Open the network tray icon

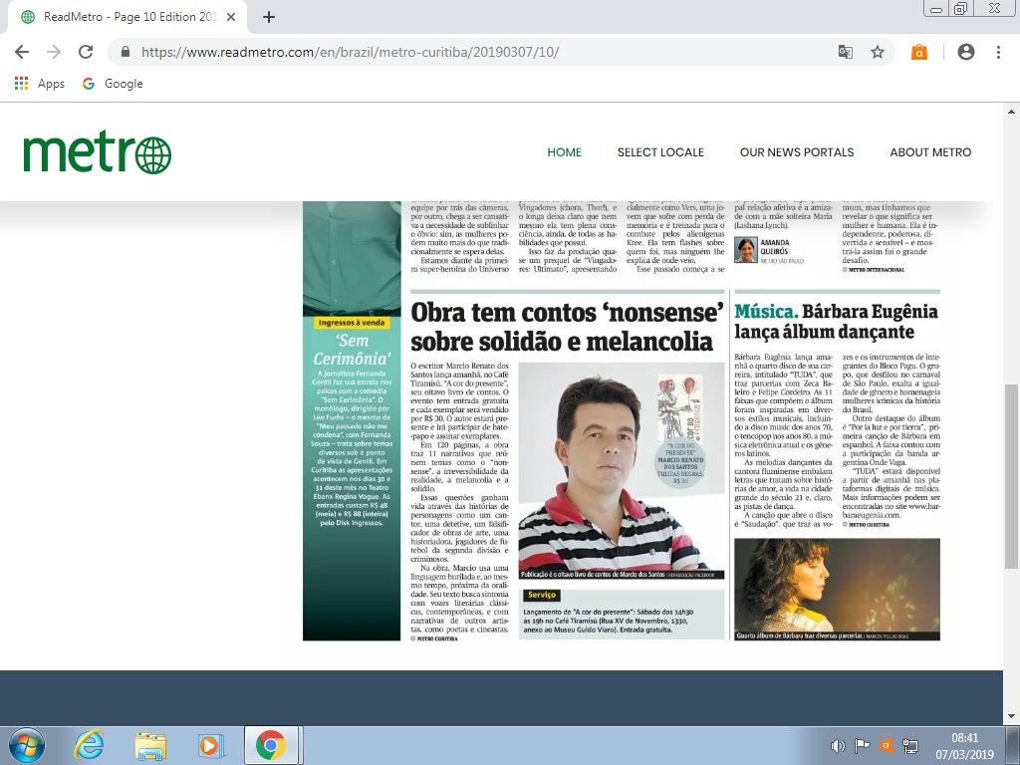[910, 745]
